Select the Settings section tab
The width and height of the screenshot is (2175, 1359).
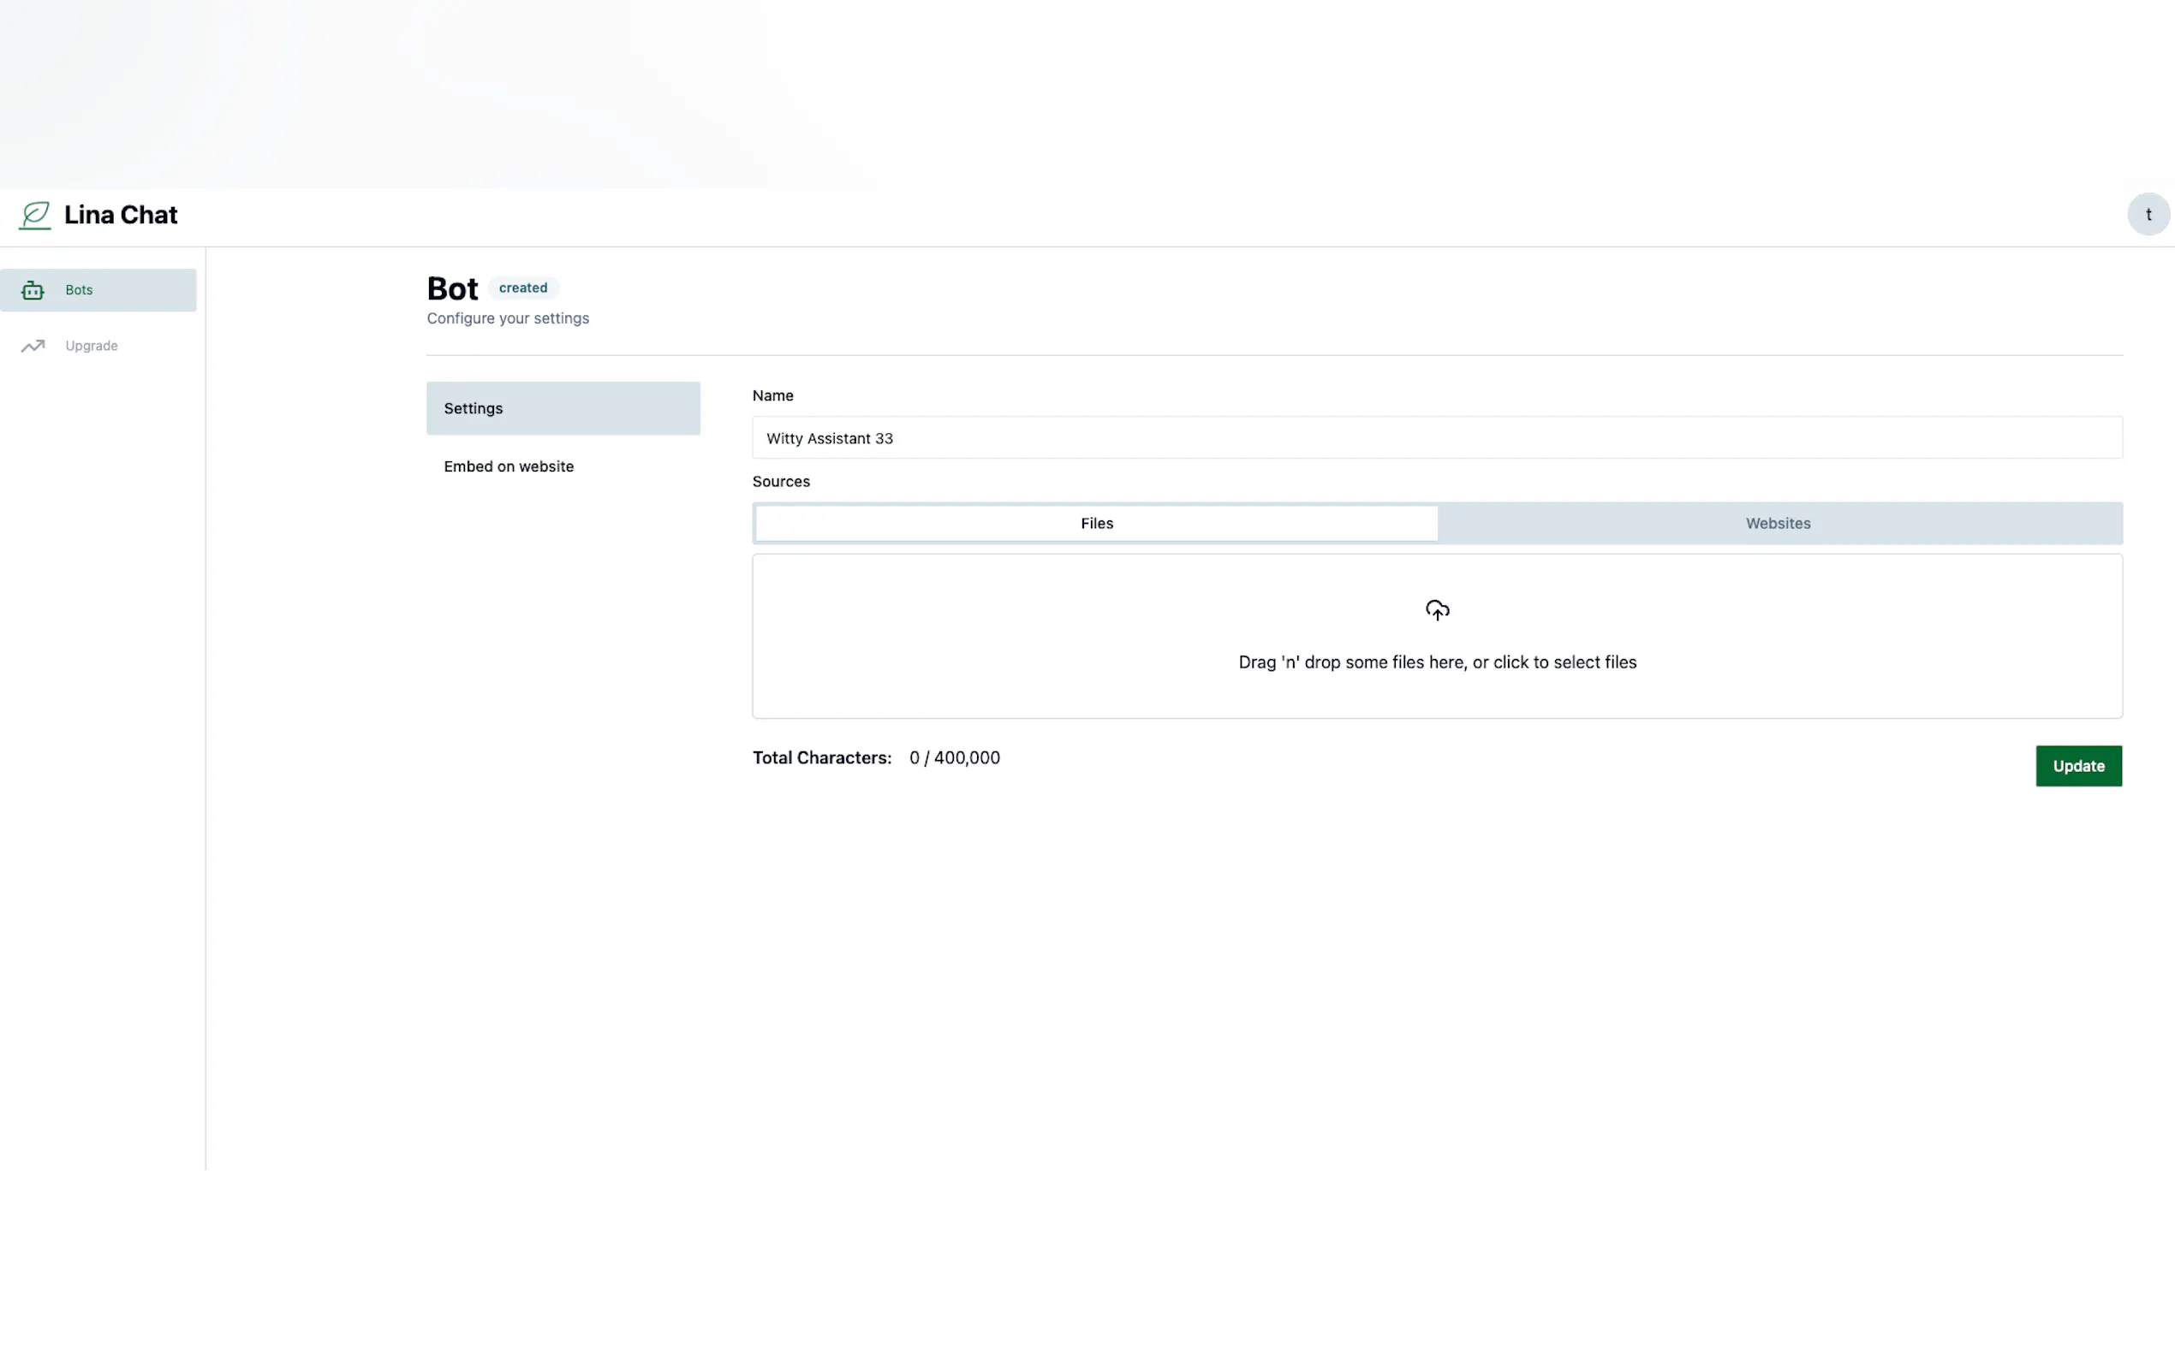tap(563, 408)
